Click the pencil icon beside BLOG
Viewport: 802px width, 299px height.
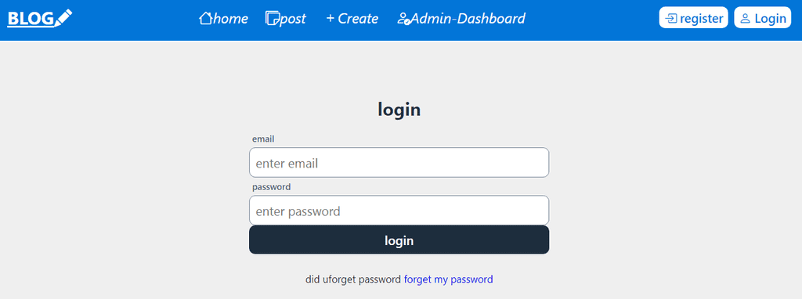pyautogui.click(x=63, y=17)
